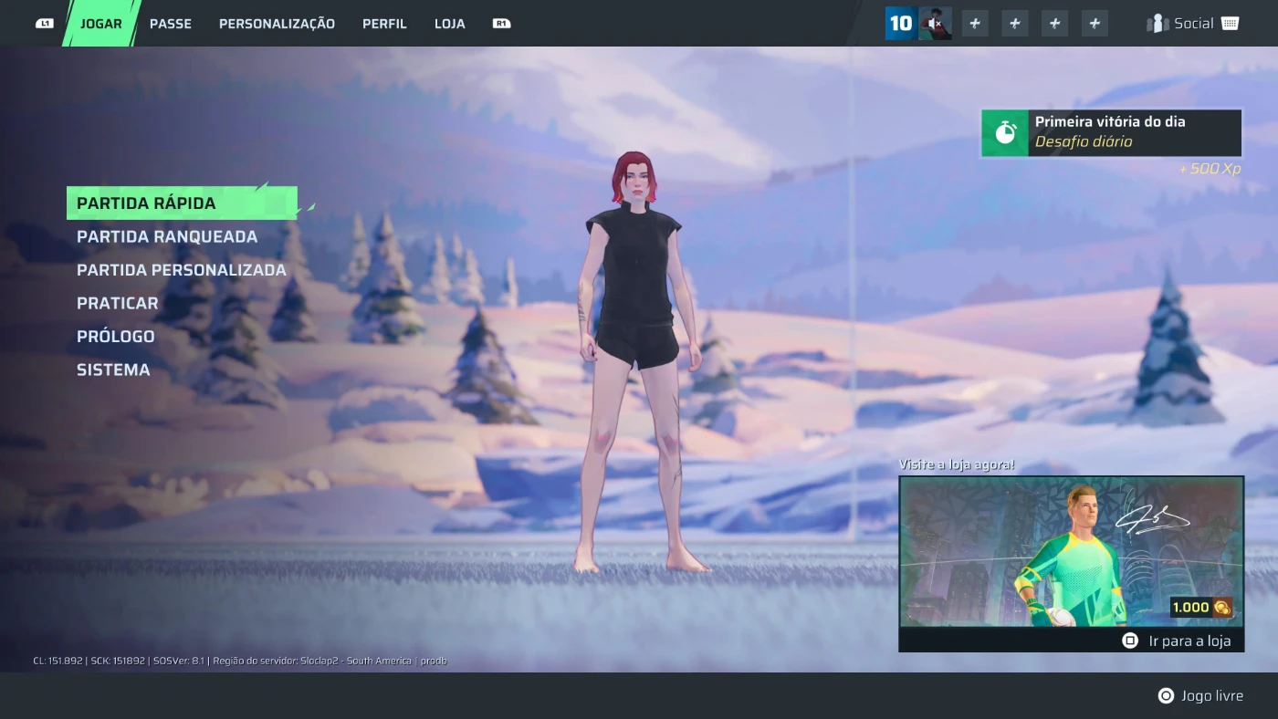This screenshot has width=1278, height=719.
Task: Switch to the PASSE tab
Action: [171, 24]
